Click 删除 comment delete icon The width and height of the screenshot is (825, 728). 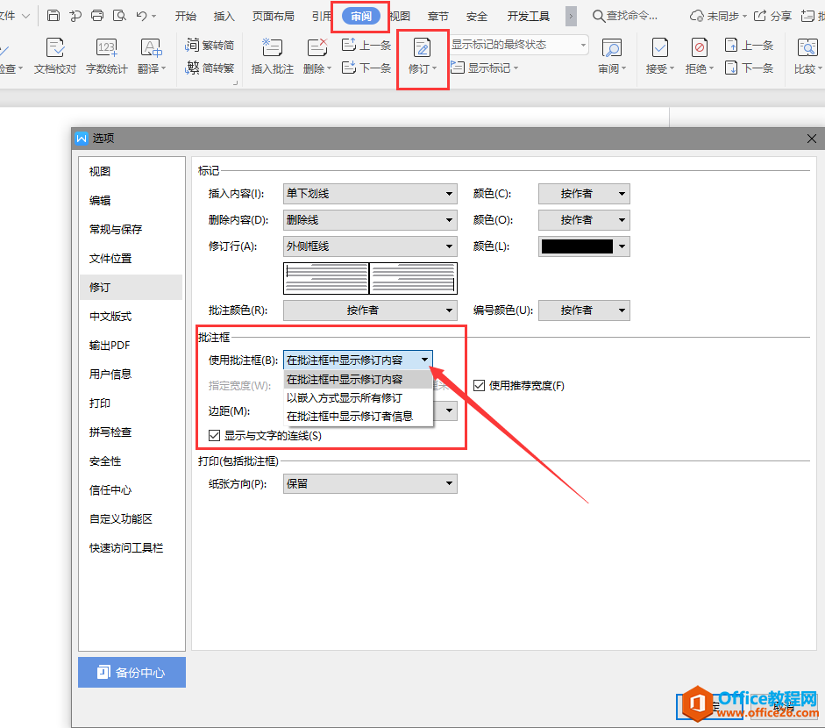pyautogui.click(x=317, y=56)
